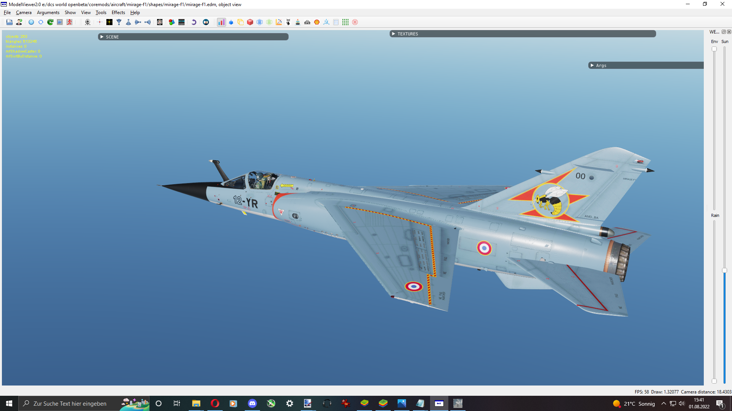Click the red crosshair pivot icon
Viewport: 732px width, 411px height.
(x=100, y=22)
